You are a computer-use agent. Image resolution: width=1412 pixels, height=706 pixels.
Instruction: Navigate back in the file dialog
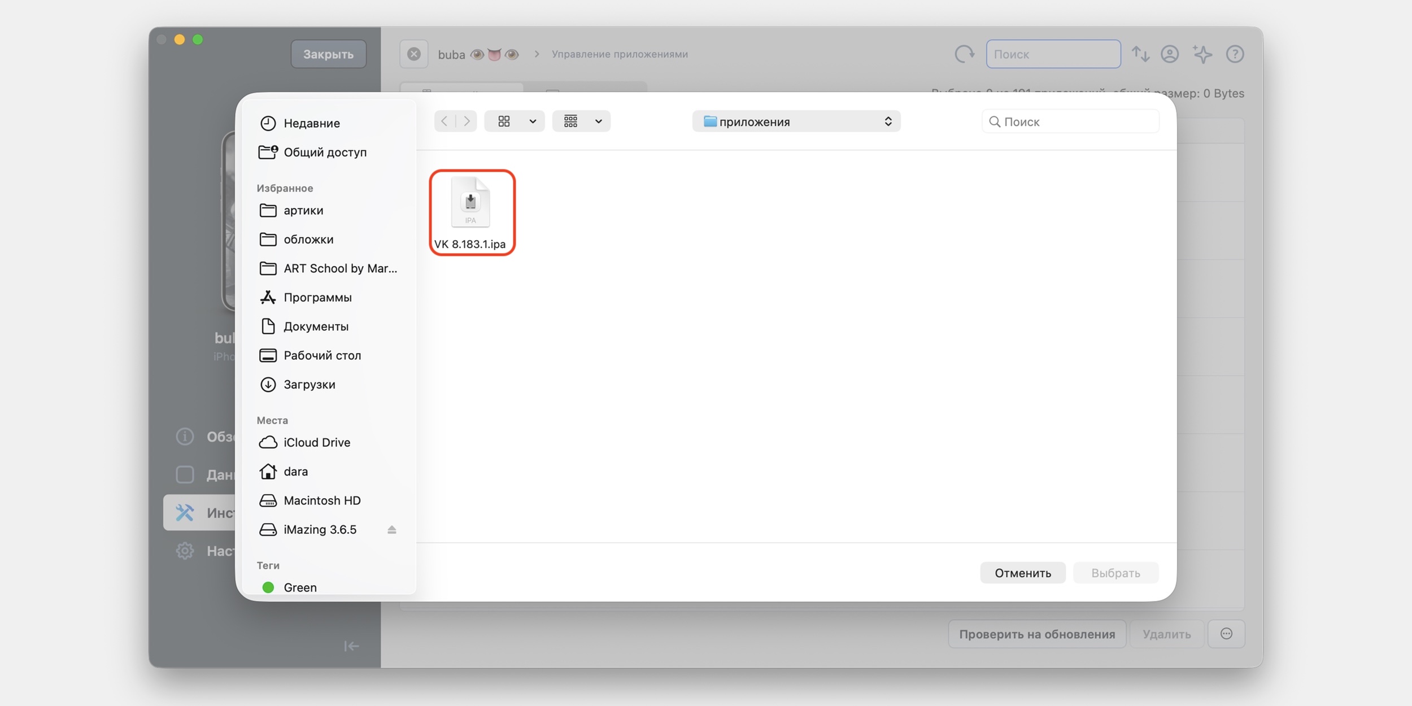point(444,121)
